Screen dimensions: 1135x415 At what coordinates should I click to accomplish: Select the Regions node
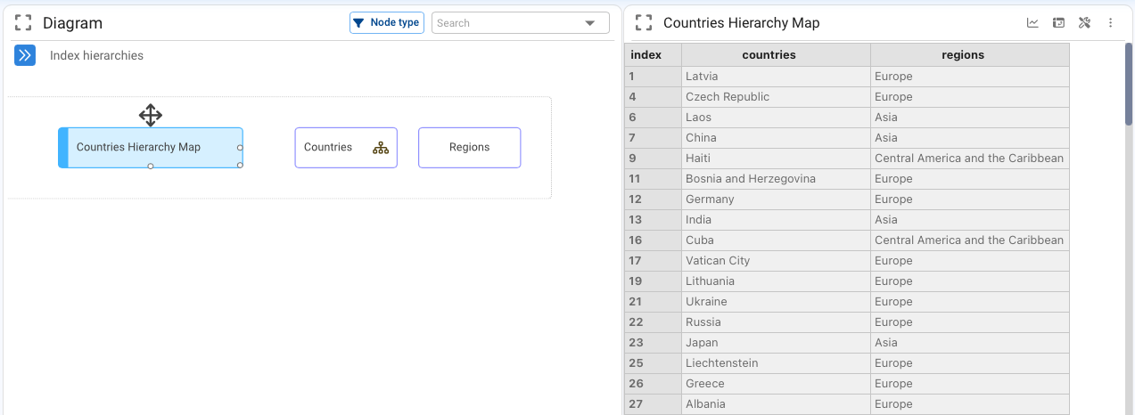tap(469, 148)
